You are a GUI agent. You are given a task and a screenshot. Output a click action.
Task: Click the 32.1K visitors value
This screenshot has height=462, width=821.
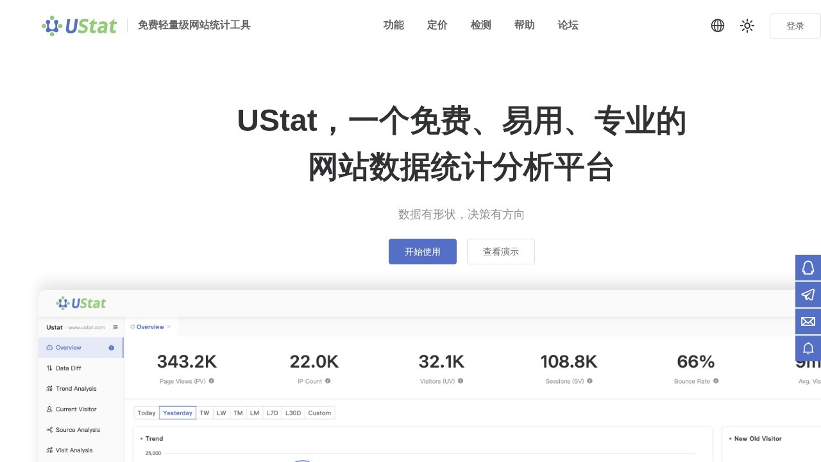tap(441, 362)
